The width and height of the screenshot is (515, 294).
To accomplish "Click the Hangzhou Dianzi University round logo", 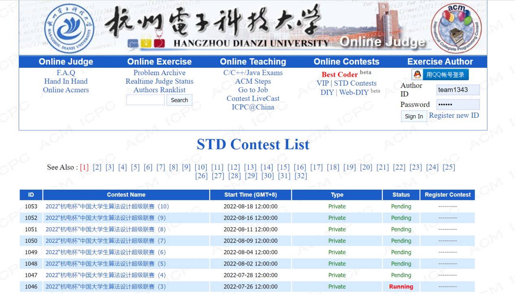I will coord(69,28).
